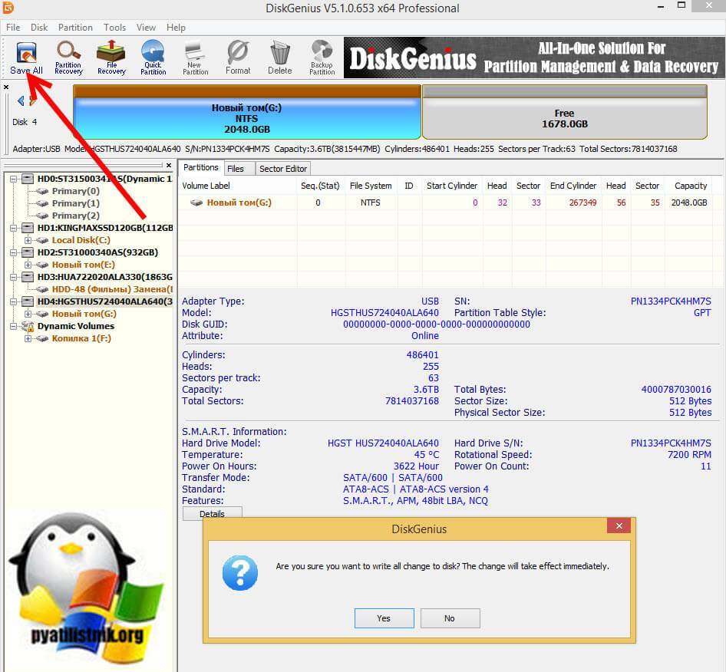
Task: Select the Free 1678.0GB space block
Action: click(x=564, y=118)
